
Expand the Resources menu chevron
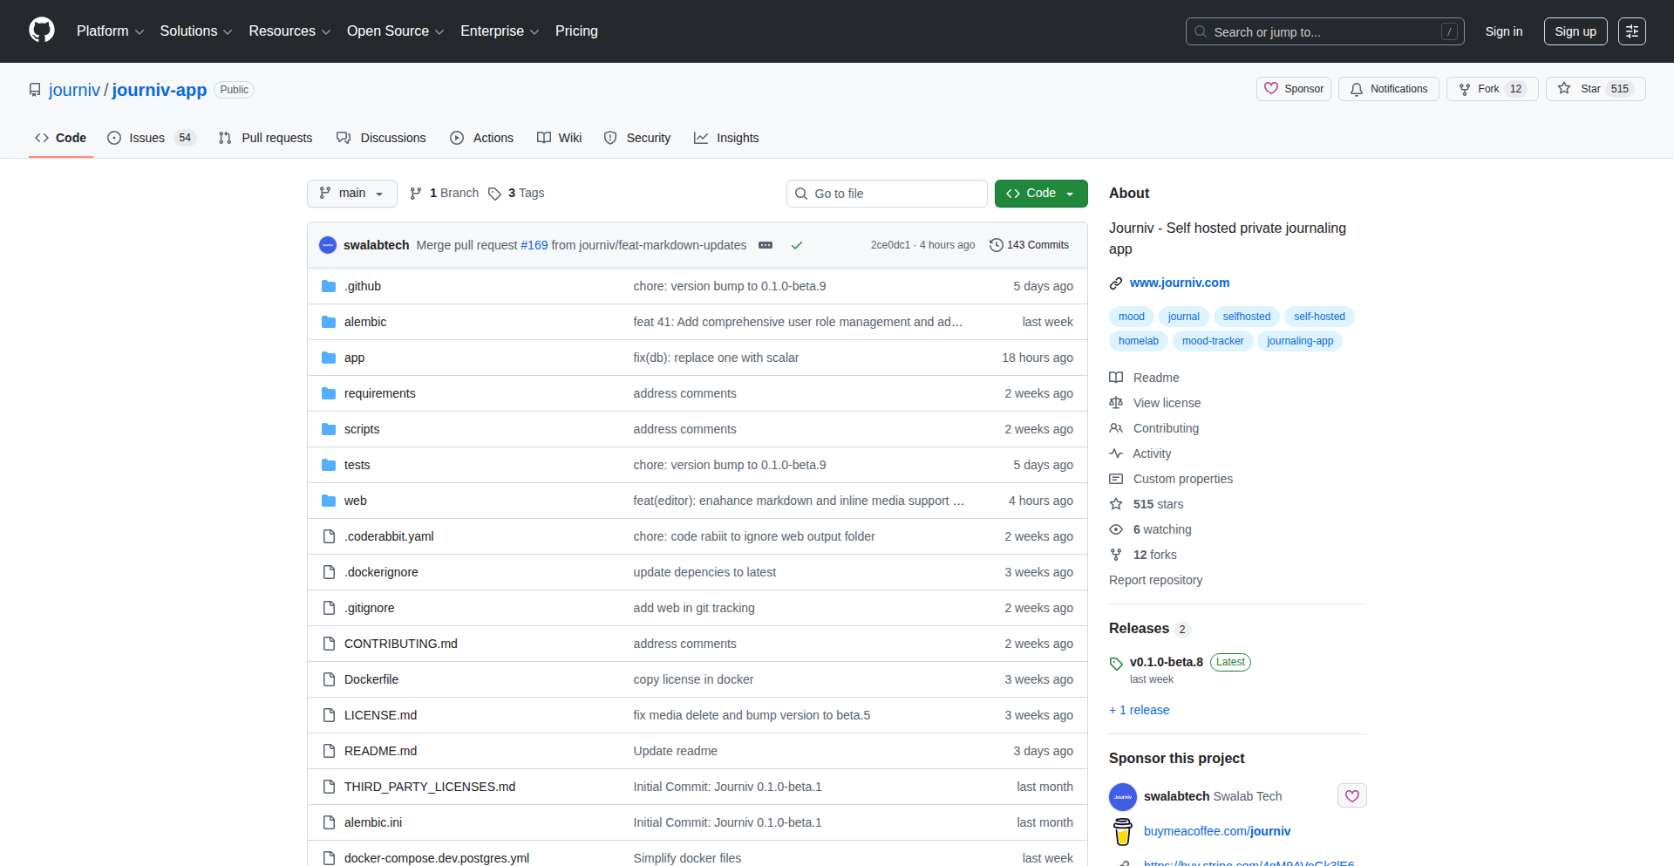(327, 31)
